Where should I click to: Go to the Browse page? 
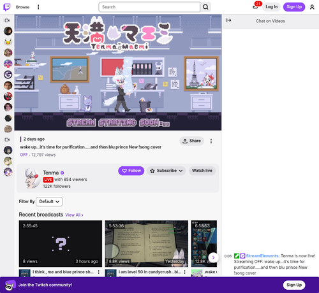tap(22, 7)
